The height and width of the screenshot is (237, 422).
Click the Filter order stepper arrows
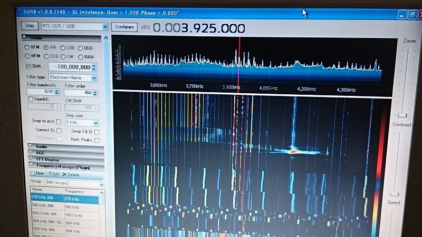click(95, 93)
